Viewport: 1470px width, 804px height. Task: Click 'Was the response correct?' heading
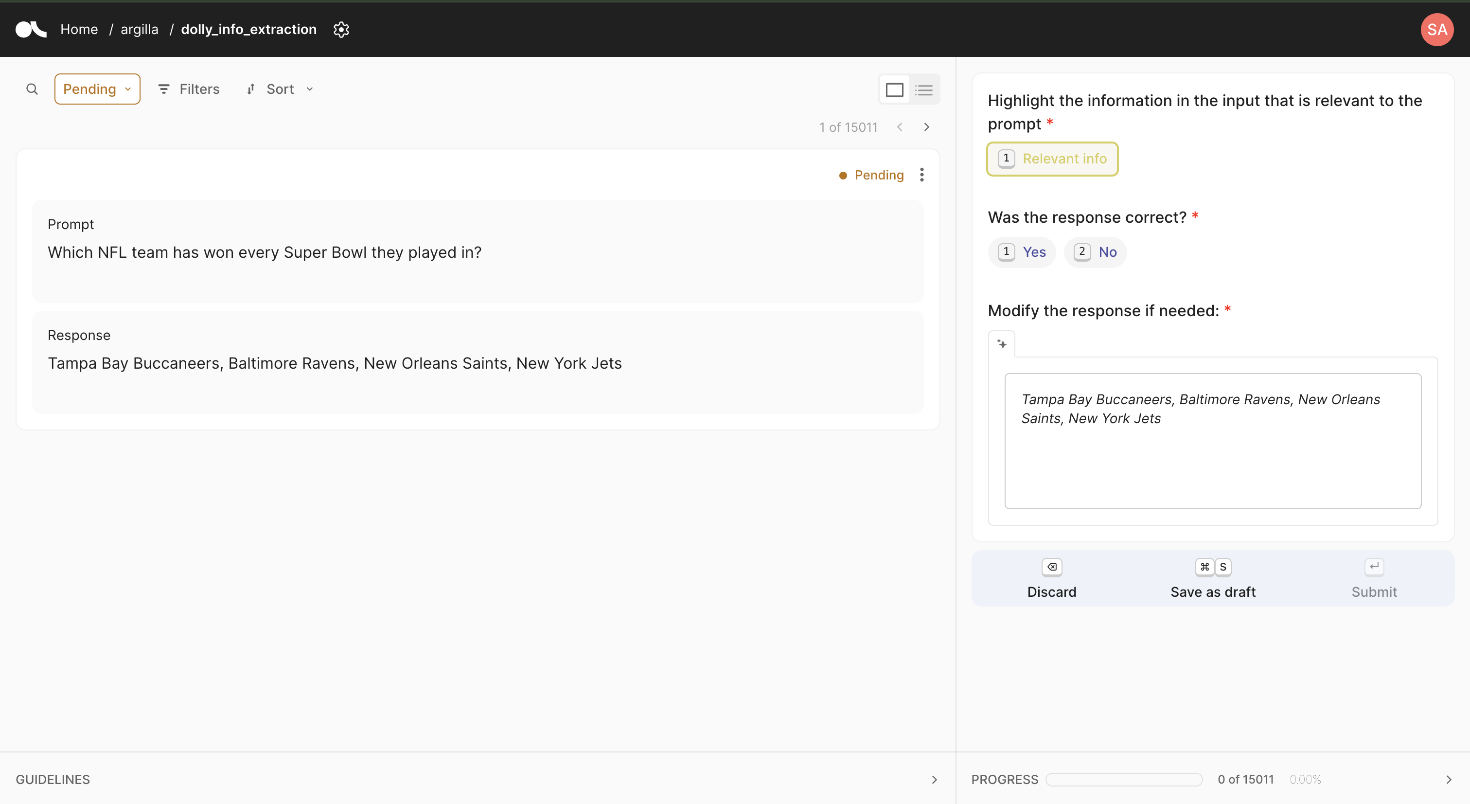point(1086,217)
